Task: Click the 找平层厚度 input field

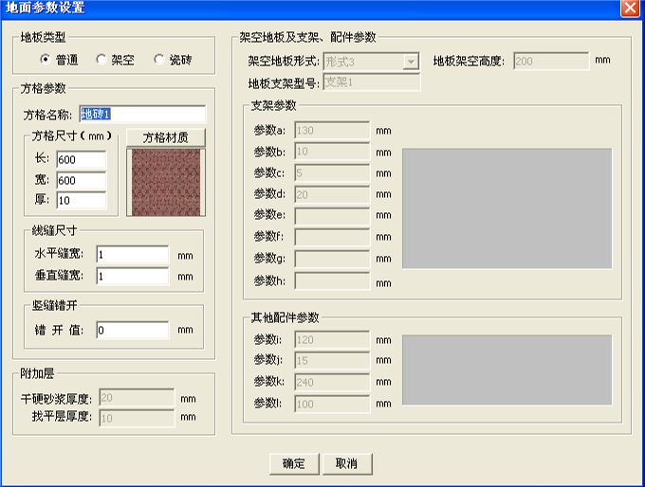Action: click(x=137, y=418)
